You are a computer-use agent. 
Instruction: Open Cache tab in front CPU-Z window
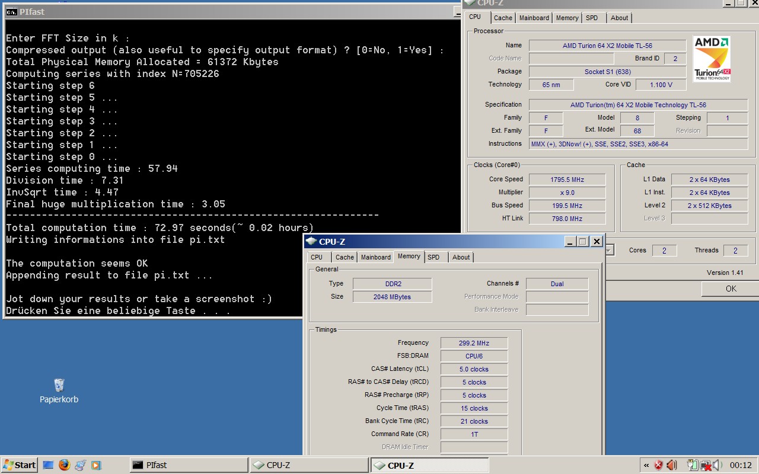pos(345,257)
